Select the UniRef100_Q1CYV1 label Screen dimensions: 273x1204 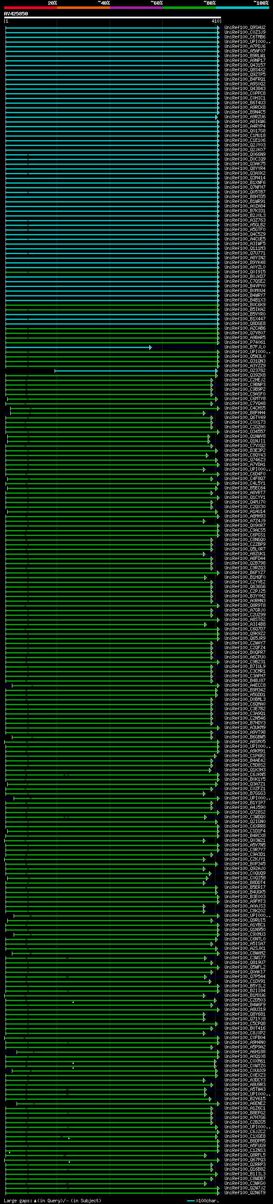pyautogui.click(x=245, y=498)
